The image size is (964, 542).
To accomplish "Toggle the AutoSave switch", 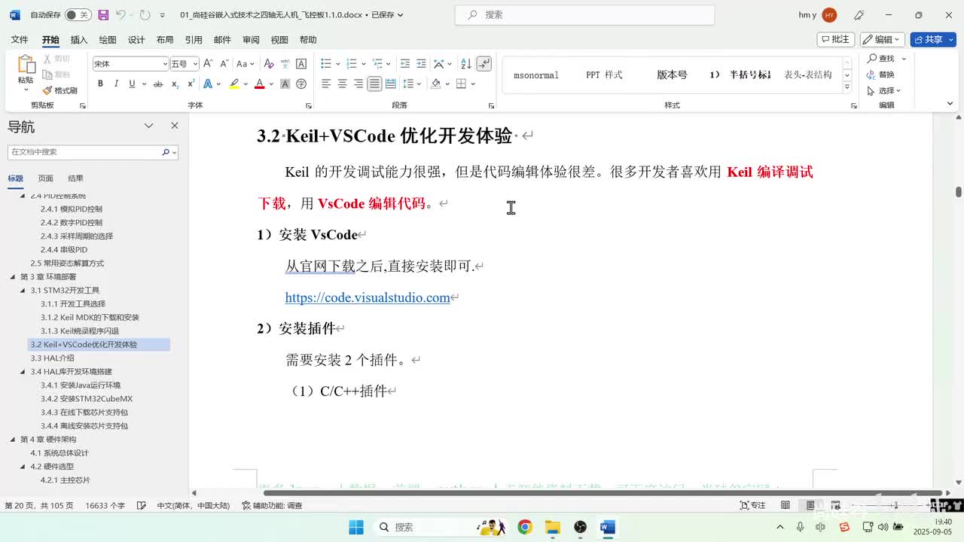I will (x=78, y=15).
